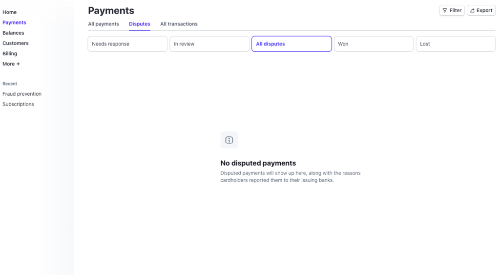Open the Customers page
Screen dimensions: 500x275
16,43
